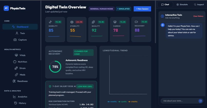Click the Vitals heart icon

16,55
